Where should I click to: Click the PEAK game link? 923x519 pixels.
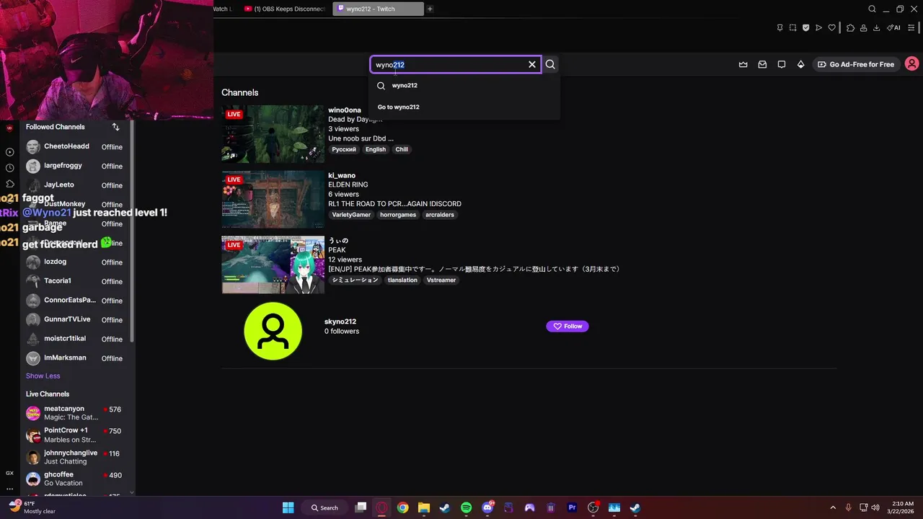point(336,250)
